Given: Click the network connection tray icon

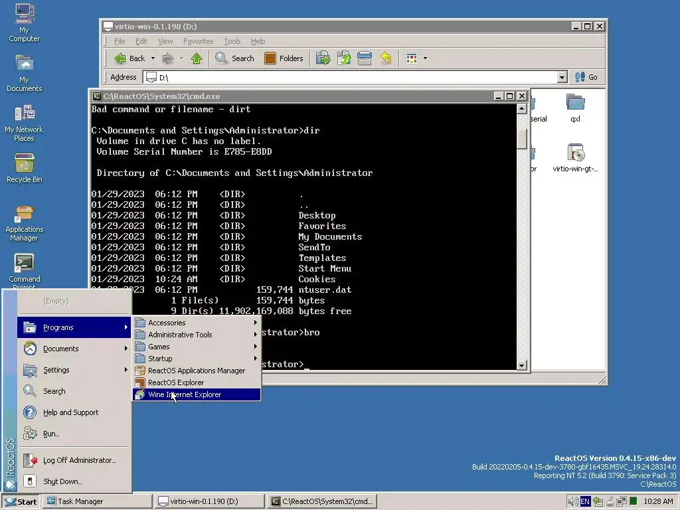Looking at the screenshot, I should 622,501.
